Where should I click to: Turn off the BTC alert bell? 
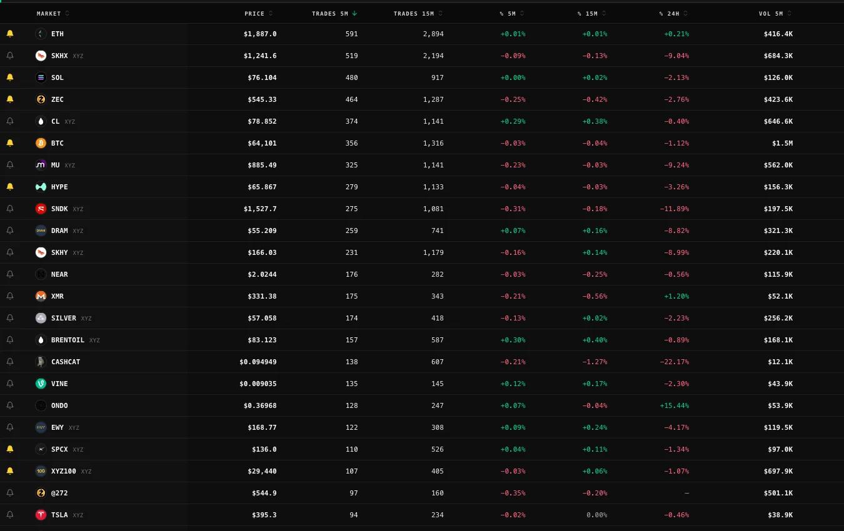coord(9,143)
